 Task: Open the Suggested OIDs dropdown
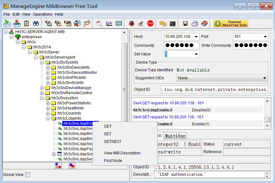coord(222,78)
